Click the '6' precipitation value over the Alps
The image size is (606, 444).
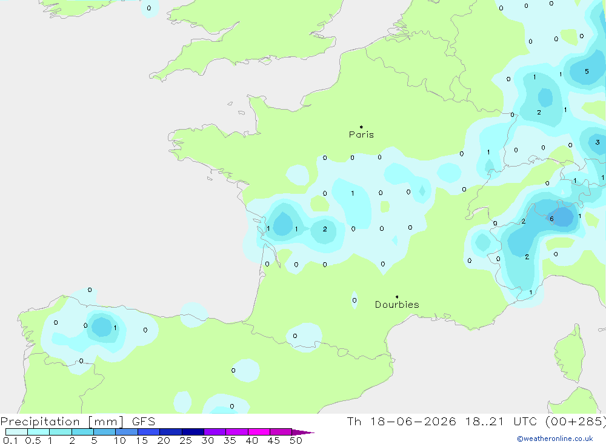[551, 219]
